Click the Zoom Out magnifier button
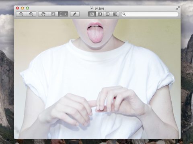Image resolution: width=193 pixels, height=144 pixels. [x=21, y=14]
